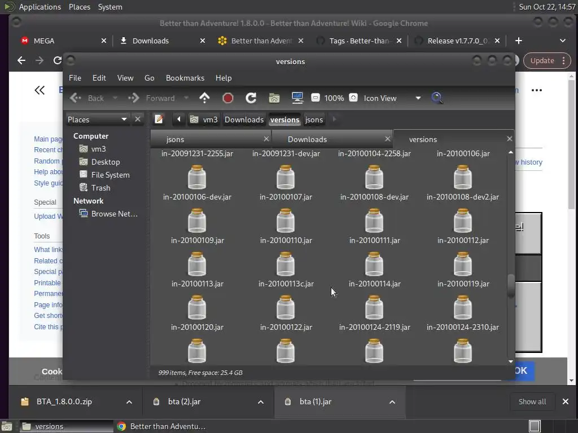
Task: Open the Computer toolbar icon
Action: [297, 98]
